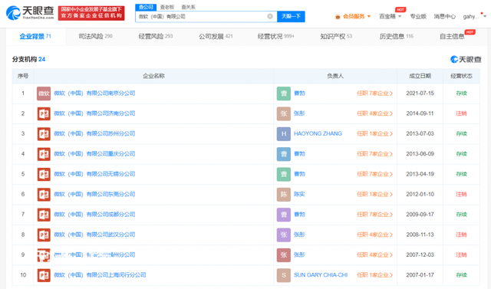Switch to the 知识产权 tab
Viewport: 491px width, 289px height.
click(x=336, y=36)
